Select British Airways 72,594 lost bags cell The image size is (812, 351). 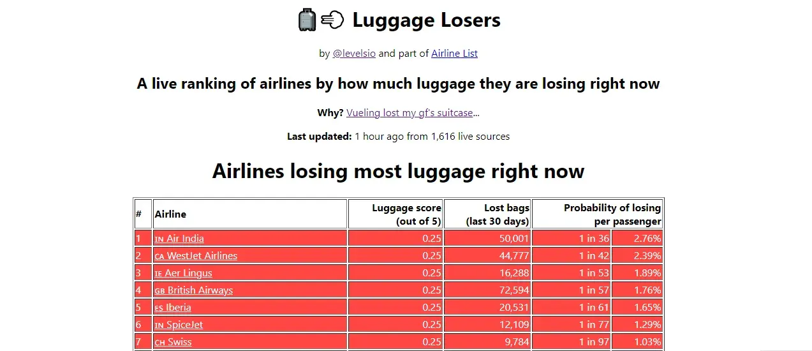click(487, 290)
